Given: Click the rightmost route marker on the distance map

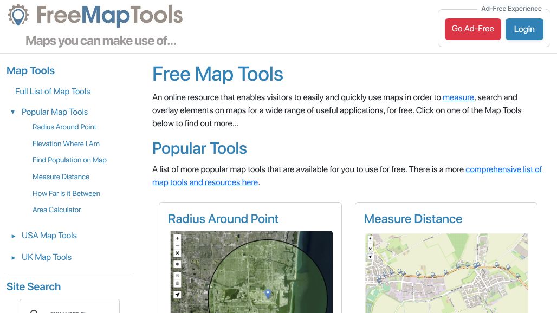Looking at the screenshot, I should pos(518,275).
